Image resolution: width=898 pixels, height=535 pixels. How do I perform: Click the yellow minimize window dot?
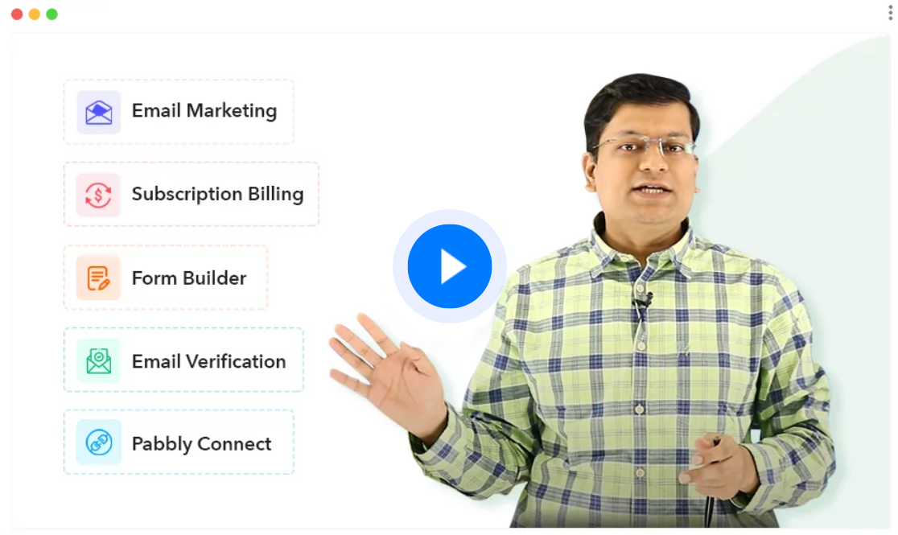[x=35, y=14]
